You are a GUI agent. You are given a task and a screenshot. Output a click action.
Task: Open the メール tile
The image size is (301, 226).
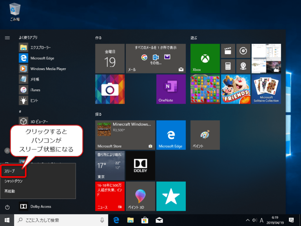(156, 58)
